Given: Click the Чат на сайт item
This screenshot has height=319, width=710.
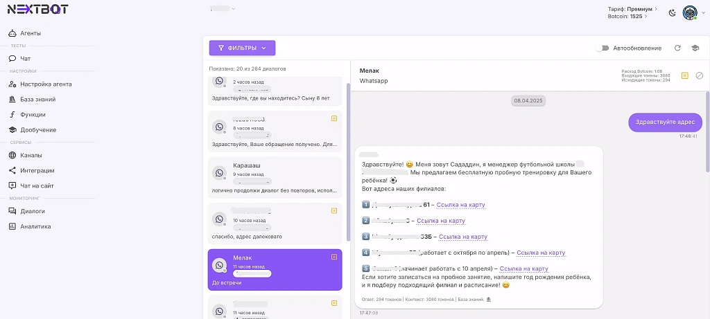Looking at the screenshot, I should [x=37, y=185].
